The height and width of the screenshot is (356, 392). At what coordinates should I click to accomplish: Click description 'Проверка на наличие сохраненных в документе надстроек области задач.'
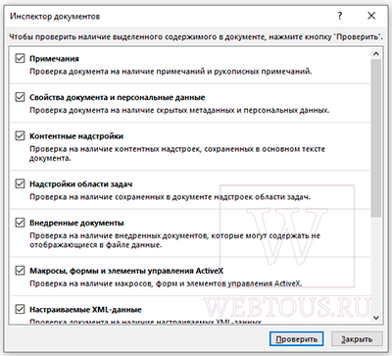click(x=170, y=197)
